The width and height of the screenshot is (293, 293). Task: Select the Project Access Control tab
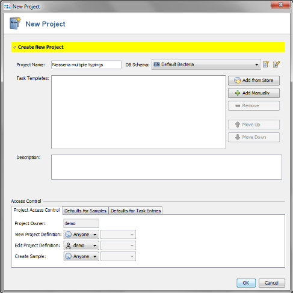tap(37, 210)
